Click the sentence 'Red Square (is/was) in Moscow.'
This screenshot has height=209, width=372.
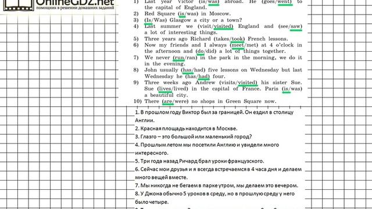[x=187, y=13]
